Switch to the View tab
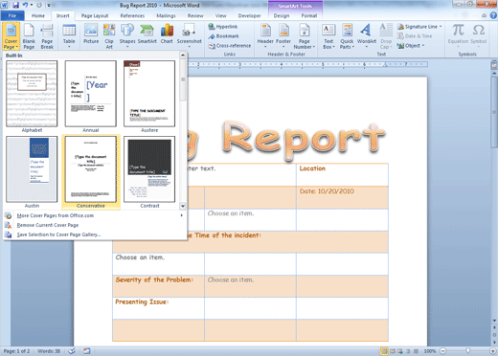The width and height of the screenshot is (498, 356). point(220,15)
